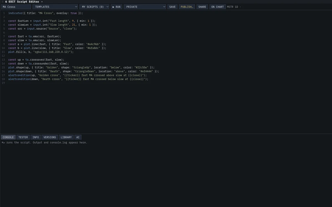
Task: Click the plot.line "Fast" code line
Action: click(57, 44)
